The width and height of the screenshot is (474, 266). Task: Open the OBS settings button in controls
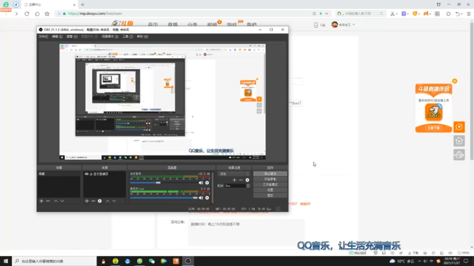click(x=270, y=190)
